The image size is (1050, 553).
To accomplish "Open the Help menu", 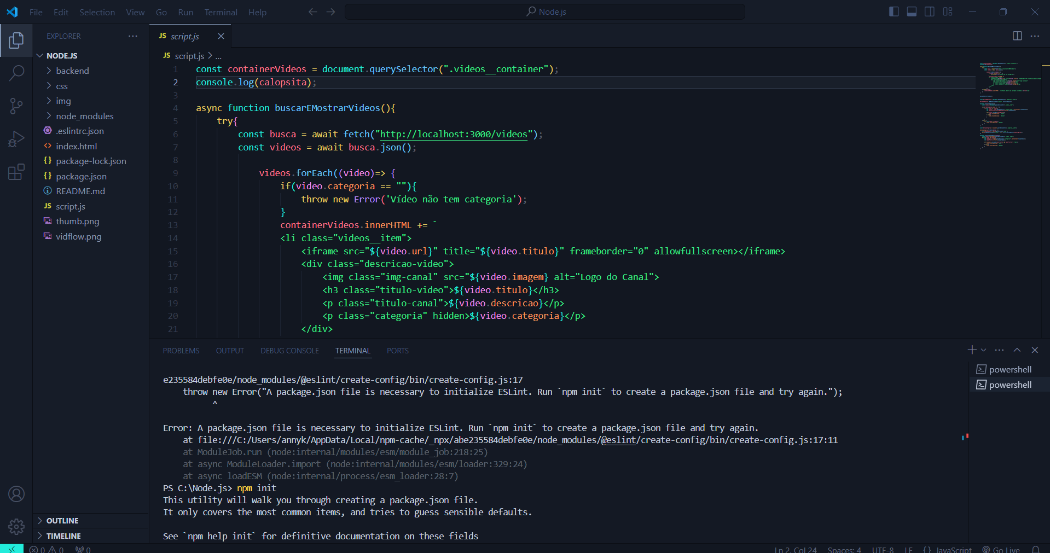I will click(x=257, y=12).
